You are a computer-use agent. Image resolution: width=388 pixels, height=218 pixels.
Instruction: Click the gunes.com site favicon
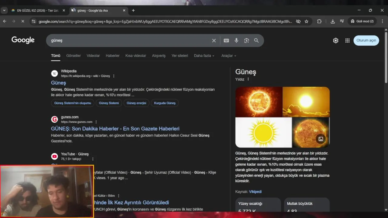(x=55, y=119)
